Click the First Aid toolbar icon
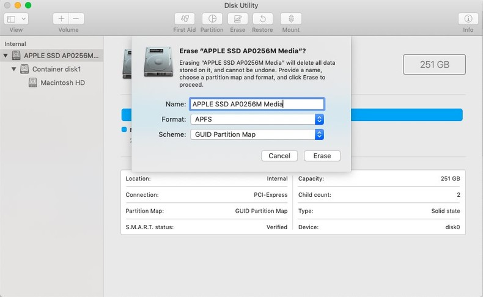This screenshot has width=483, height=297. (x=185, y=19)
